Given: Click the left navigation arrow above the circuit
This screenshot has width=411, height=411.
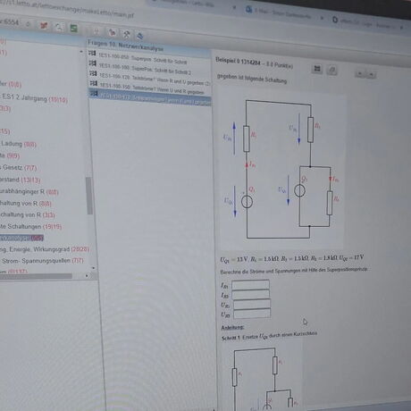Looking at the screenshot, I should tap(360, 73).
